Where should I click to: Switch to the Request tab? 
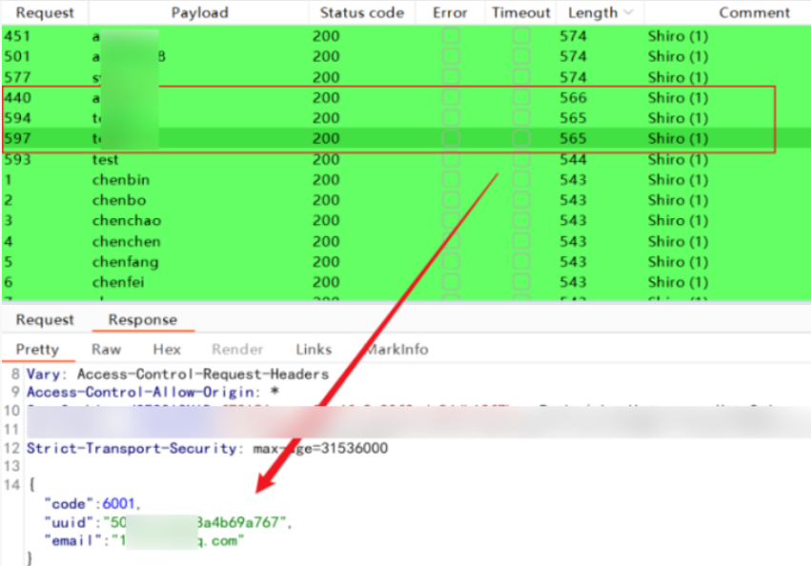(44, 320)
